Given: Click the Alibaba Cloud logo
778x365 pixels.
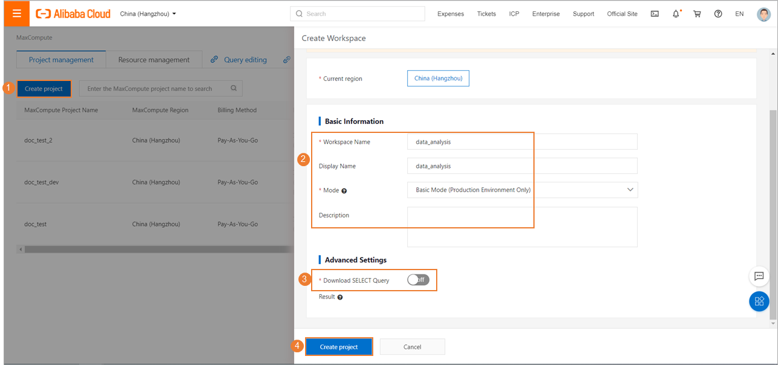Looking at the screenshot, I should [73, 13].
